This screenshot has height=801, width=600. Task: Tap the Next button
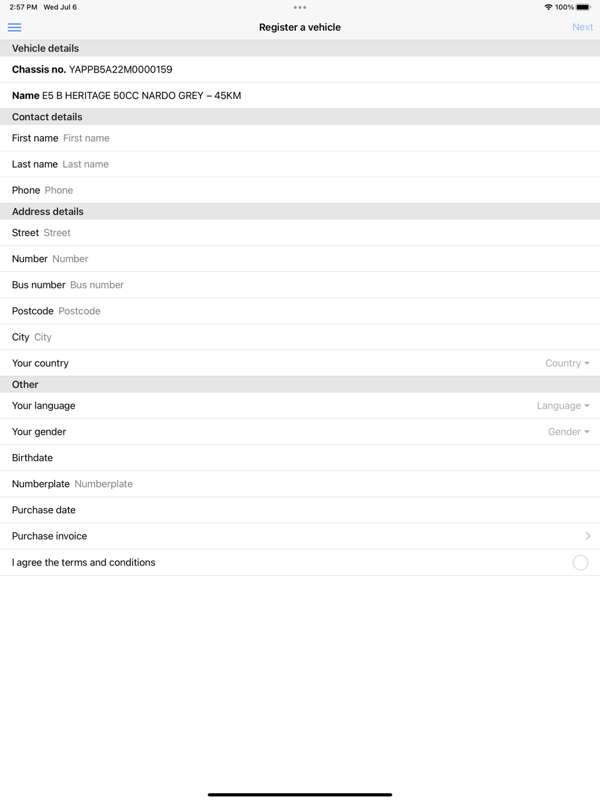[582, 27]
